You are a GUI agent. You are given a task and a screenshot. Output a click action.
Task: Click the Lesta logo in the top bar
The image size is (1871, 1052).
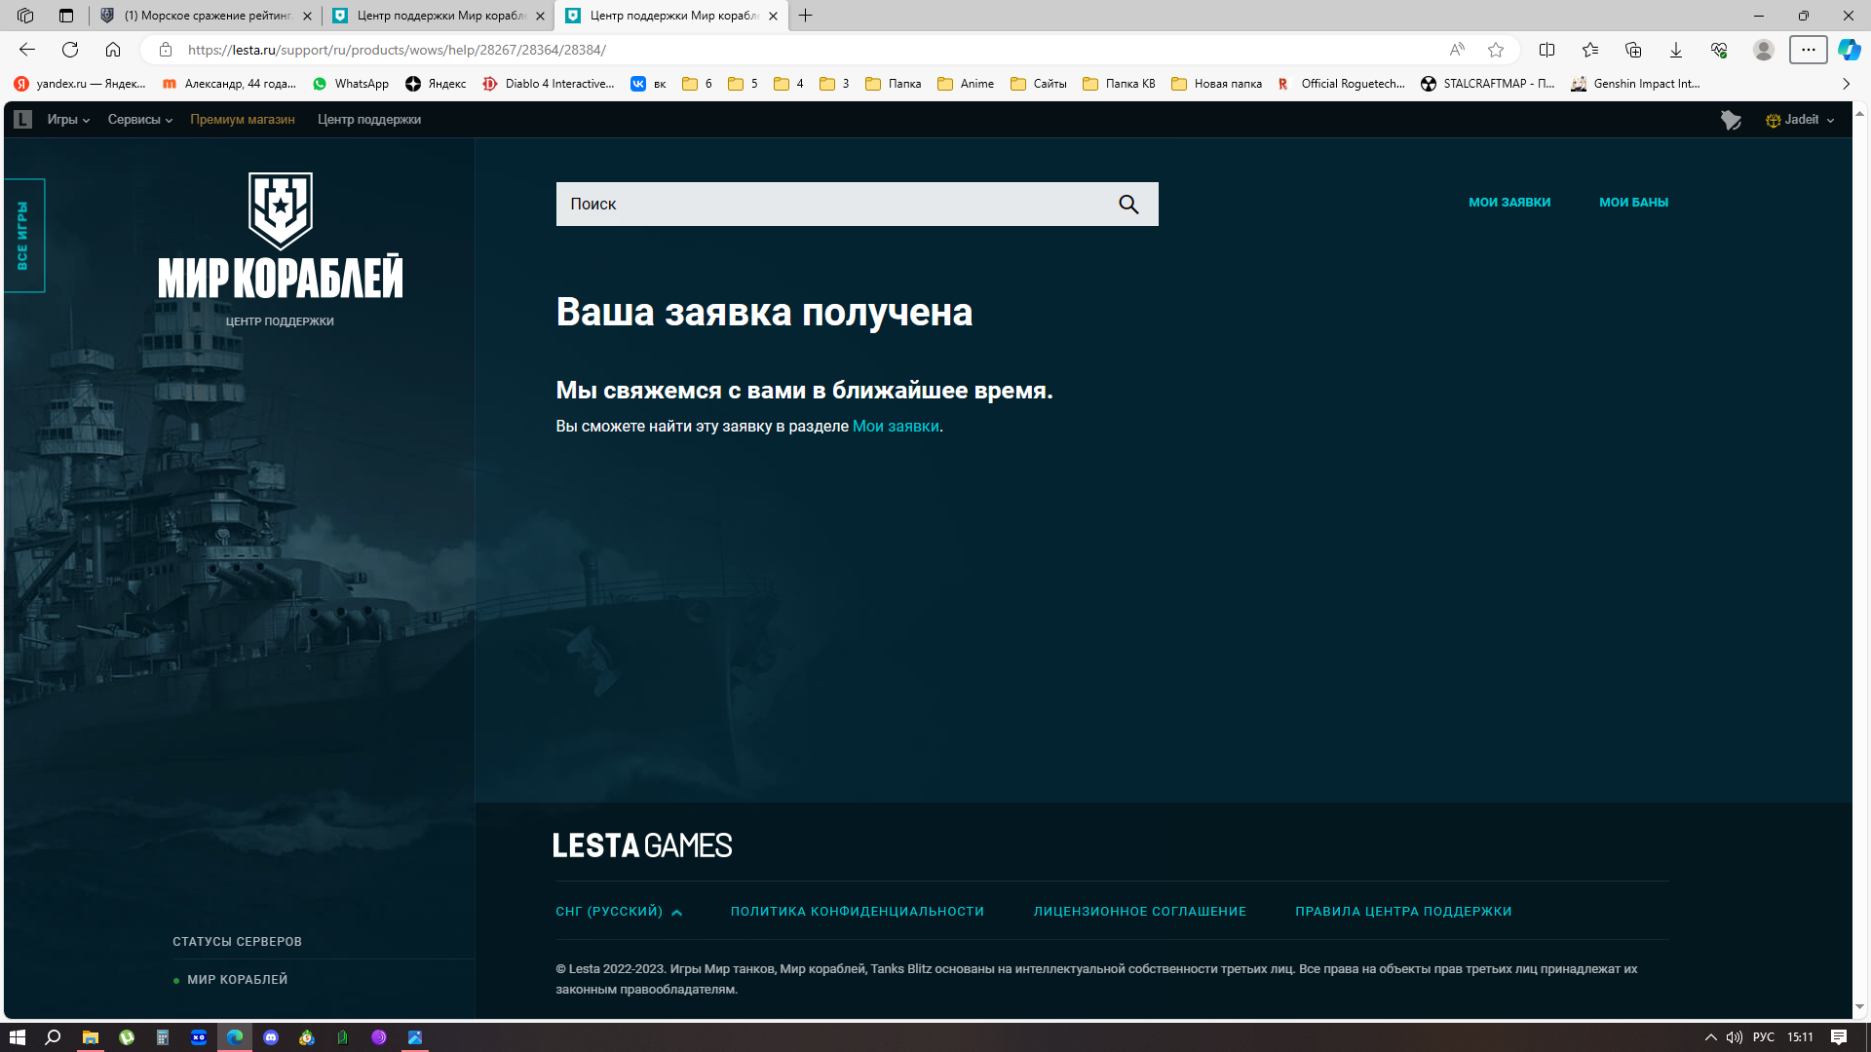click(23, 120)
